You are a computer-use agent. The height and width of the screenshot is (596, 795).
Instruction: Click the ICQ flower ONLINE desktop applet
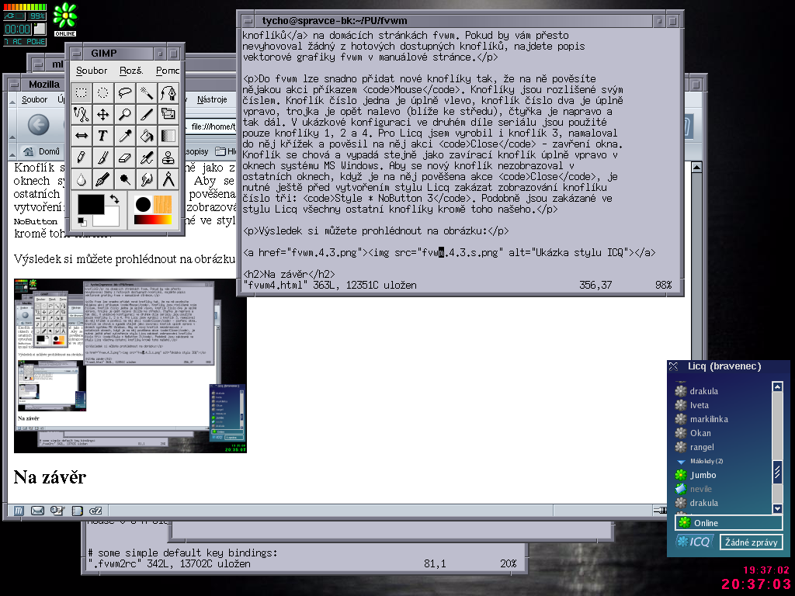(x=65, y=19)
